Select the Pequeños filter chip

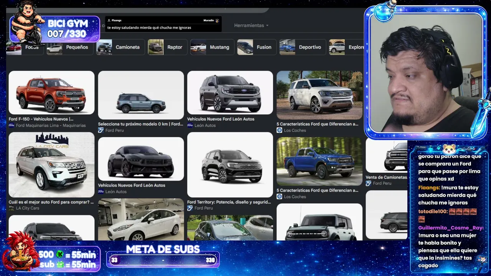pyautogui.click(x=70, y=47)
